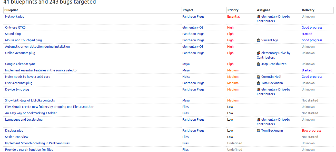Sort table by the Blueprint column header
The width and height of the screenshot is (336, 152).
click(11, 10)
